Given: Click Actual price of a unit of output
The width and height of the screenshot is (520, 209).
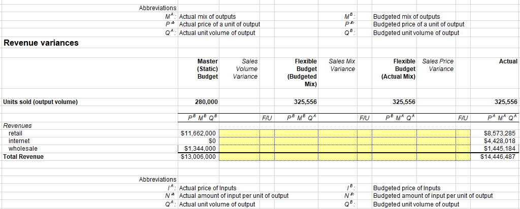Looking at the screenshot, I should pos(219,24).
